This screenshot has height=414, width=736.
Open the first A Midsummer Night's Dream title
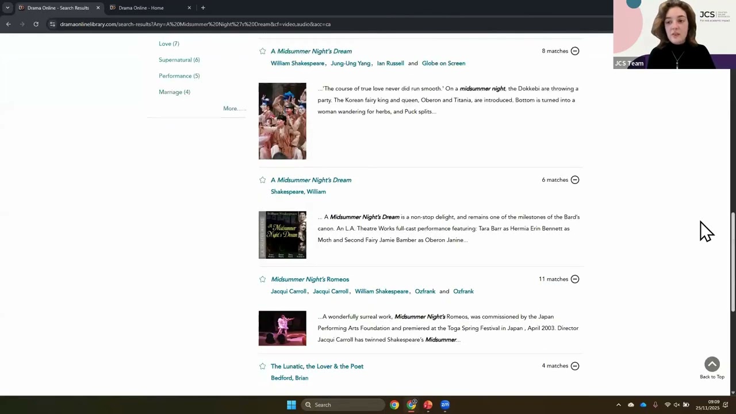tap(311, 51)
